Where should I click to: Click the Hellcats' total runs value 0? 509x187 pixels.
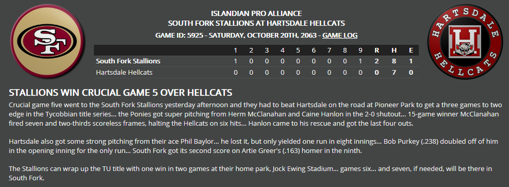coord(376,72)
